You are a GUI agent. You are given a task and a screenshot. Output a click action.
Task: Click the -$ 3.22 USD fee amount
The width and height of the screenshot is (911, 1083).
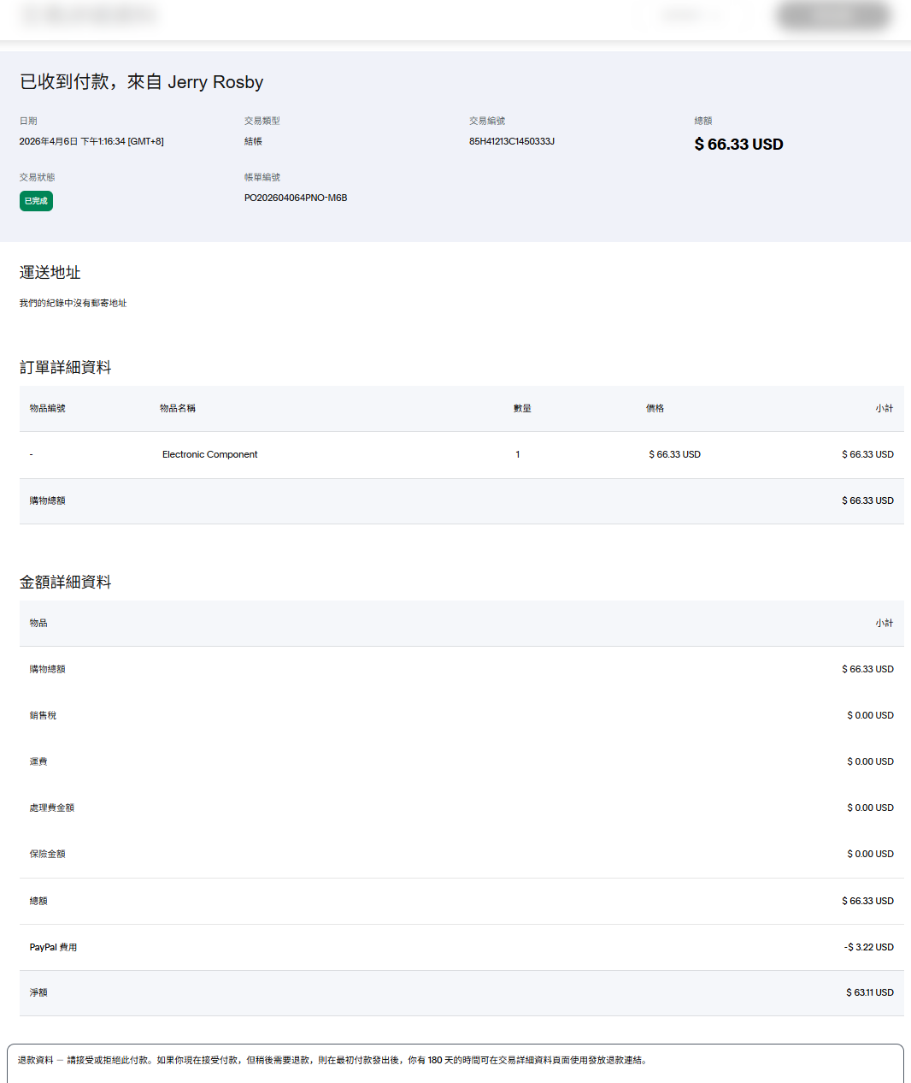coord(868,947)
